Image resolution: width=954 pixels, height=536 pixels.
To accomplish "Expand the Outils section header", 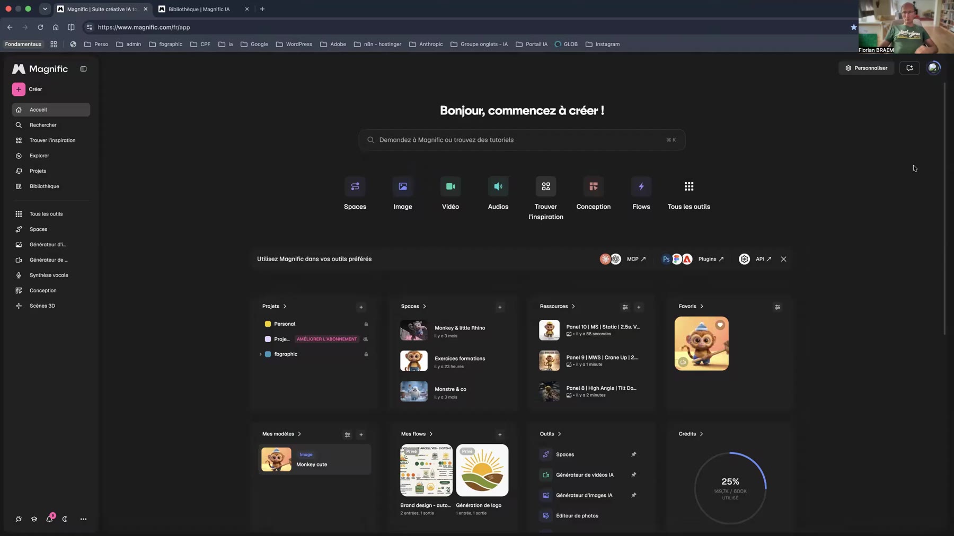I will (551, 434).
